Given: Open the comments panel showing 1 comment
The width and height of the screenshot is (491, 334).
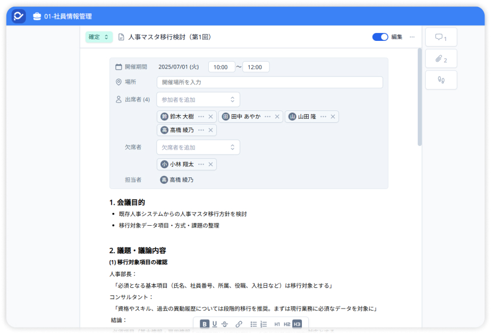Looking at the screenshot, I should (x=442, y=37).
